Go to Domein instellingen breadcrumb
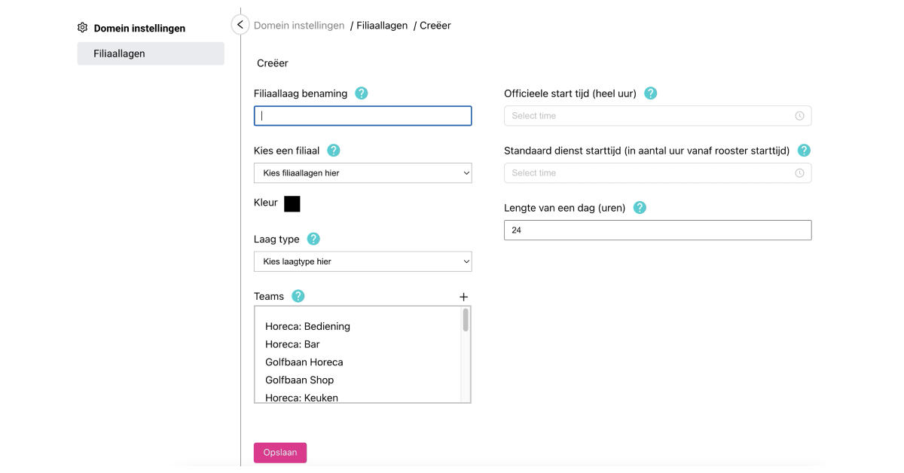The image size is (904, 473). (299, 26)
